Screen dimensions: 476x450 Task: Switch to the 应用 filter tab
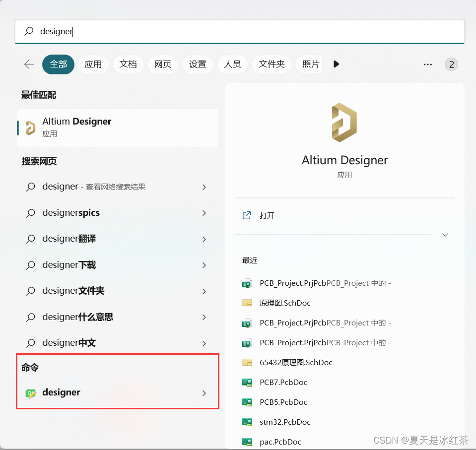(93, 64)
